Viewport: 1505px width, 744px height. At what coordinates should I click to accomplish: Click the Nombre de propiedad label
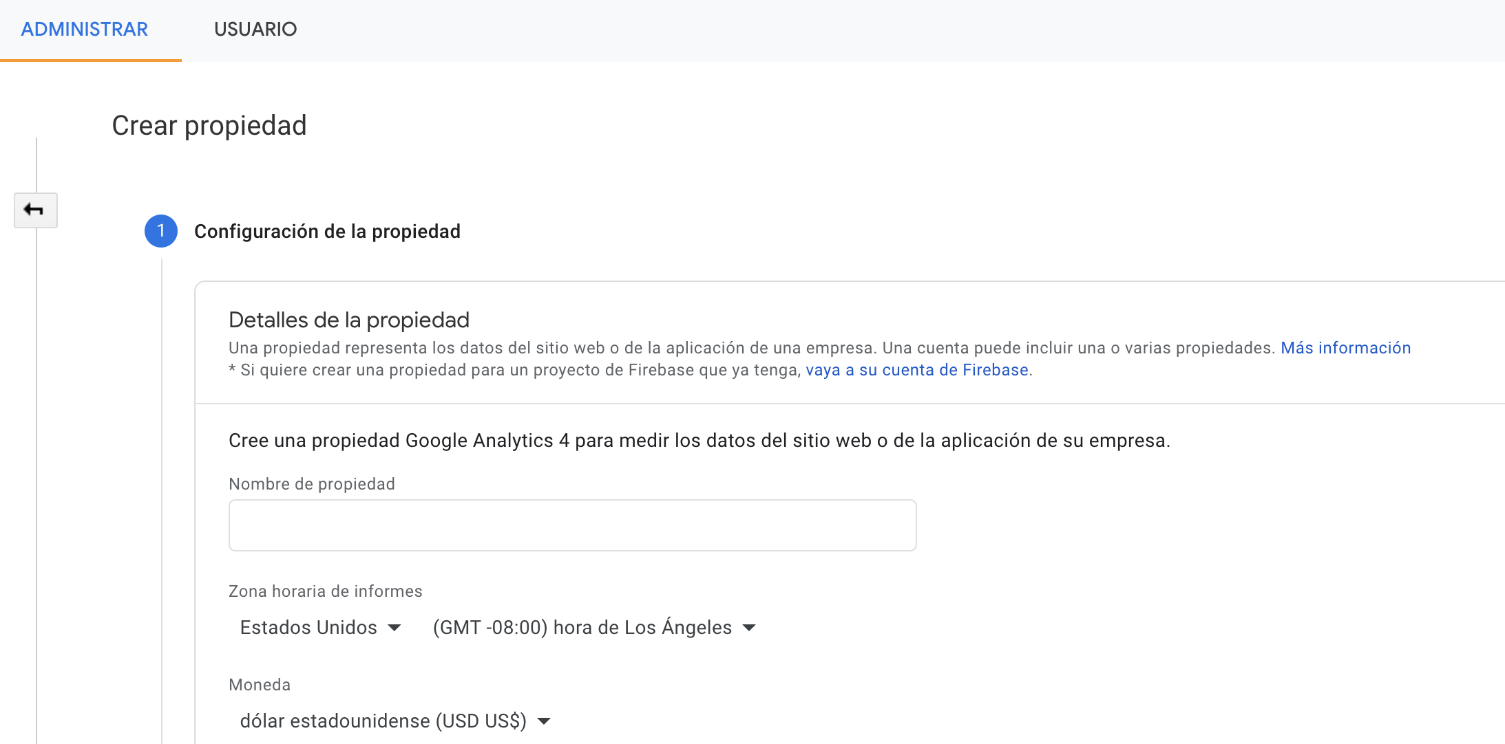point(312,484)
